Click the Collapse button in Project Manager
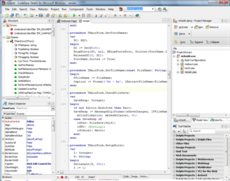This screenshot has height=181, width=230. point(213,42)
